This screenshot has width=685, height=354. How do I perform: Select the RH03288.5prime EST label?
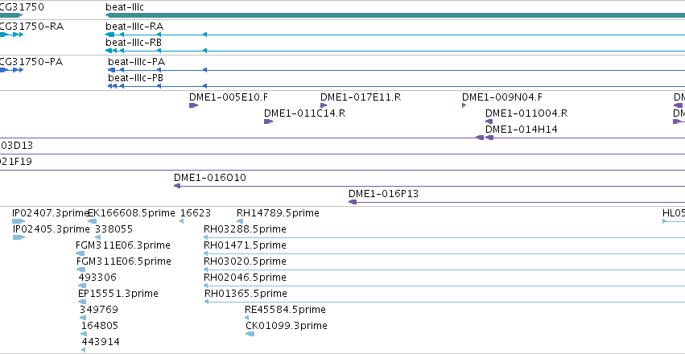click(x=245, y=229)
